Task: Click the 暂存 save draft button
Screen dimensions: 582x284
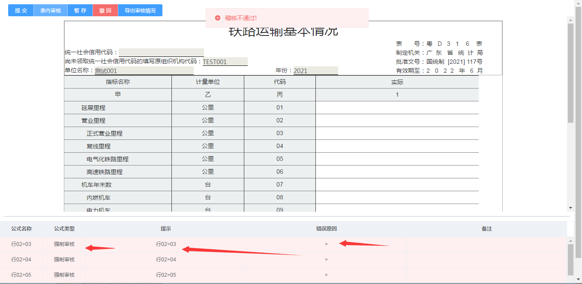Action: pyautogui.click(x=80, y=11)
